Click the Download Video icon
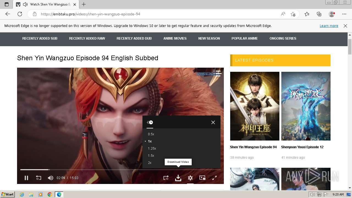Viewport: 352px width, 198px height. [x=178, y=178]
